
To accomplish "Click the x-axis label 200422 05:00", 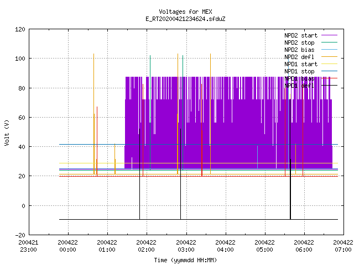I will [x=264, y=246].
